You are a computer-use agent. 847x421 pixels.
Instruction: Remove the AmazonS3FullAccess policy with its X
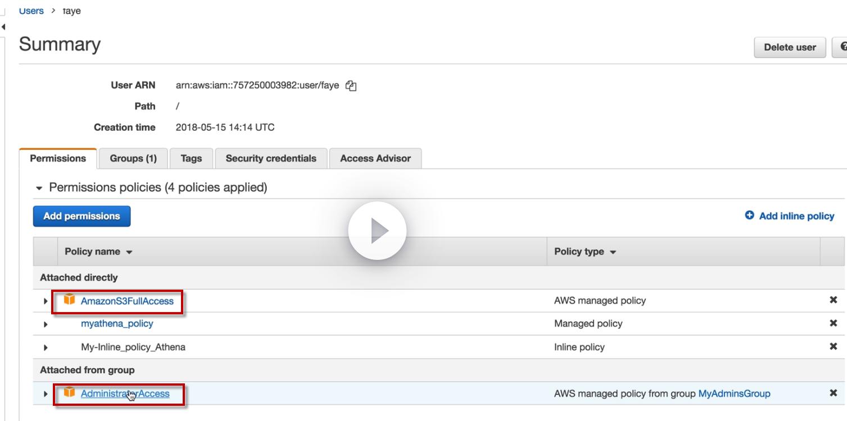pyautogui.click(x=833, y=300)
